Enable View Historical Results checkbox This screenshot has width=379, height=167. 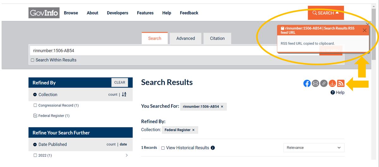(x=163, y=148)
